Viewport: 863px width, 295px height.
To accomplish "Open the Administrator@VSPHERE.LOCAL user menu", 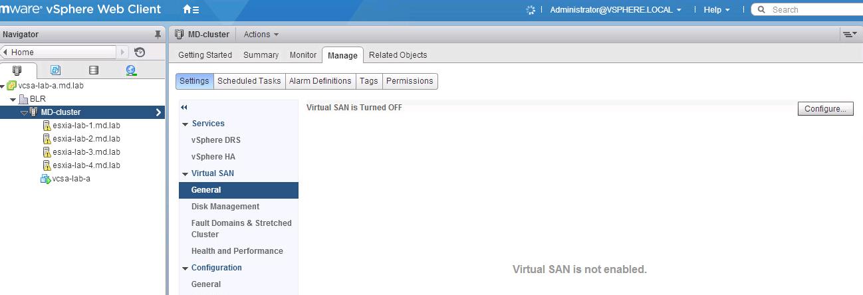I will pos(615,10).
